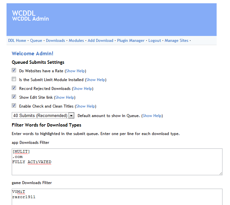
Task: Show Help for Do Websites have a Rate
Action: pyautogui.click(x=75, y=71)
